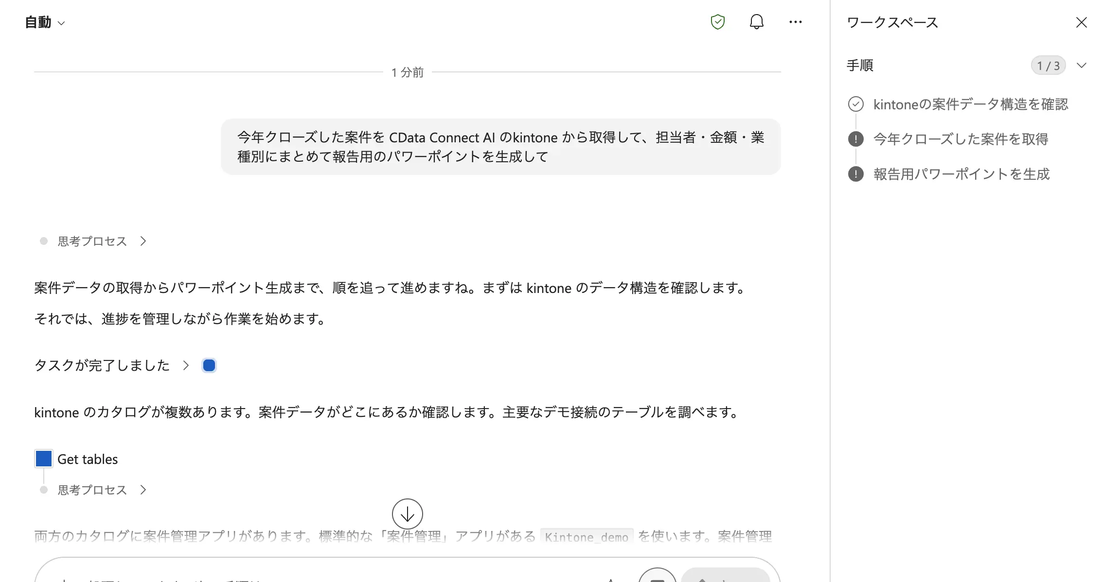1103x582 pixels.
Task: Click the 1 分前 timestamp
Action: [408, 72]
